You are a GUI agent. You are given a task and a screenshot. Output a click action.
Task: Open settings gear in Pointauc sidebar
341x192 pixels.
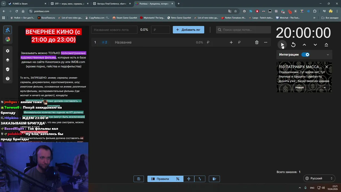(x=7, y=51)
